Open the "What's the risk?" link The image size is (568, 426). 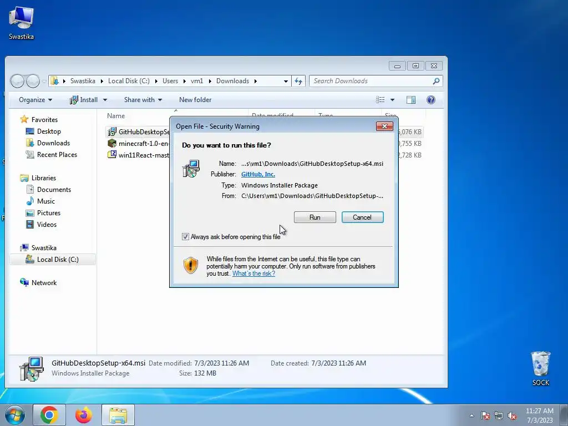tap(253, 273)
